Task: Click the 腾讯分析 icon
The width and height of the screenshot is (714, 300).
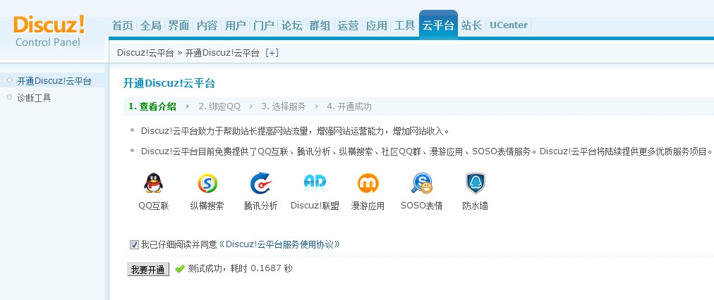Action: pyautogui.click(x=260, y=183)
